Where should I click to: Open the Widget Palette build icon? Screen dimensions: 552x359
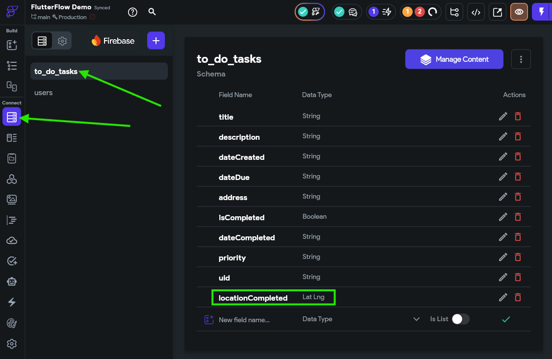12,45
